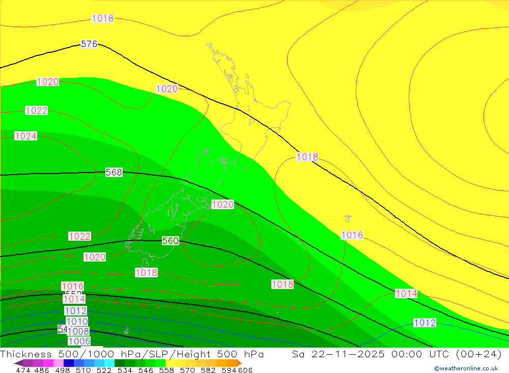Click the 568 height contour label
Screen dimensions: 509x373
click(x=114, y=173)
